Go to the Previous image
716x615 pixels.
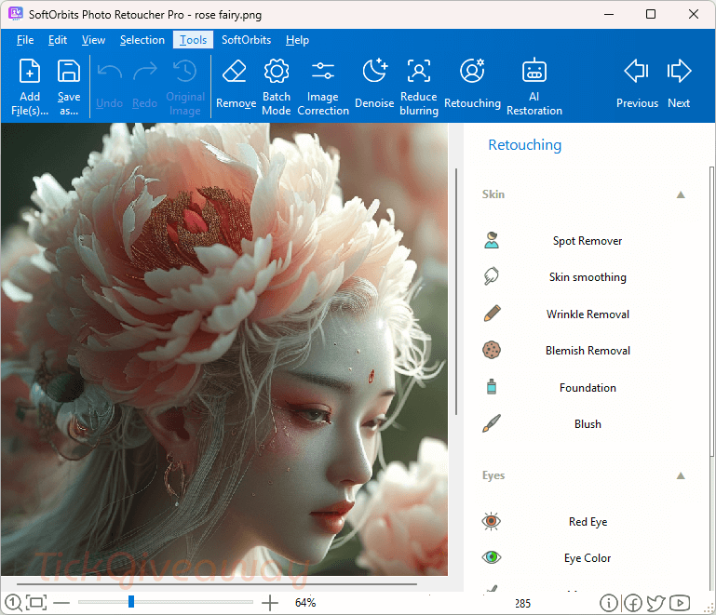tap(637, 71)
